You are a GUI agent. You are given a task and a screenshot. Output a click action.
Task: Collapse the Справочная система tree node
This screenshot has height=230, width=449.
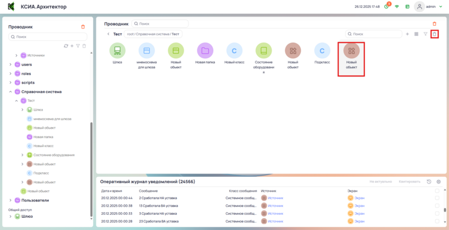click(x=10, y=91)
